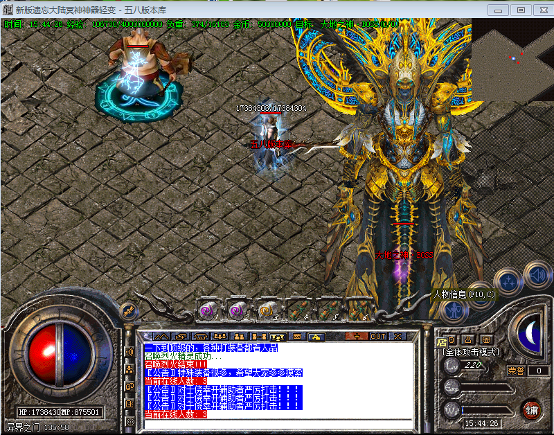This screenshot has height=435, width=554.
Task: Click the yellow 店 shop badge
Action: coord(442,342)
